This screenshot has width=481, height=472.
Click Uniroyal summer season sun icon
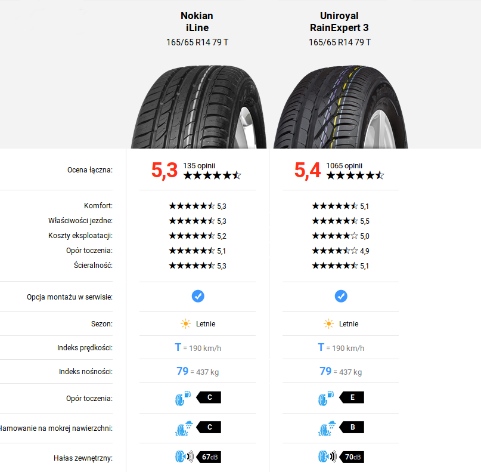329,324
